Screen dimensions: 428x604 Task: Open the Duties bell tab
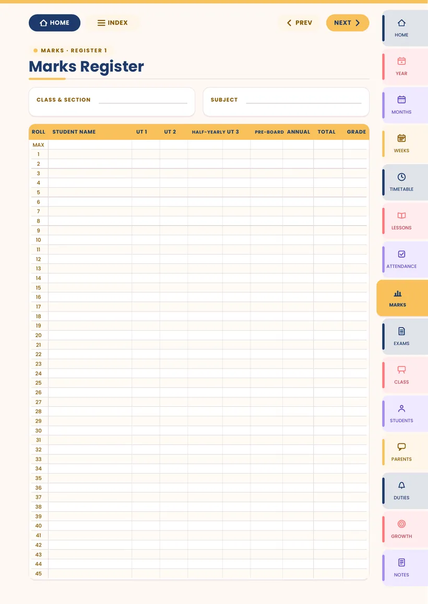[405, 491]
